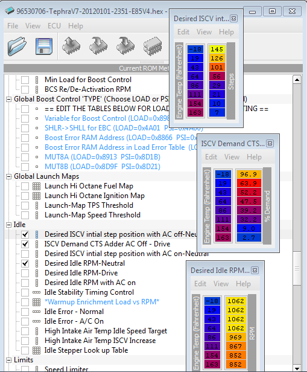Screen dimensions: 307x372
Task: Click the tree scrollbar down arrow
Action: [x=297, y=368]
